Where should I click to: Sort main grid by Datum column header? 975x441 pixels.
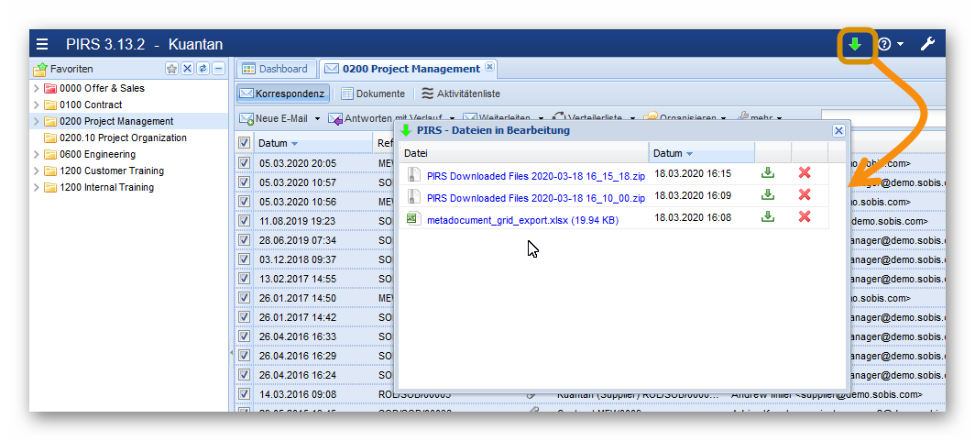tap(312, 143)
